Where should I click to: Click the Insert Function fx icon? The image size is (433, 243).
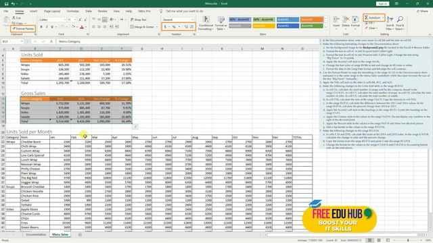tap(51, 41)
